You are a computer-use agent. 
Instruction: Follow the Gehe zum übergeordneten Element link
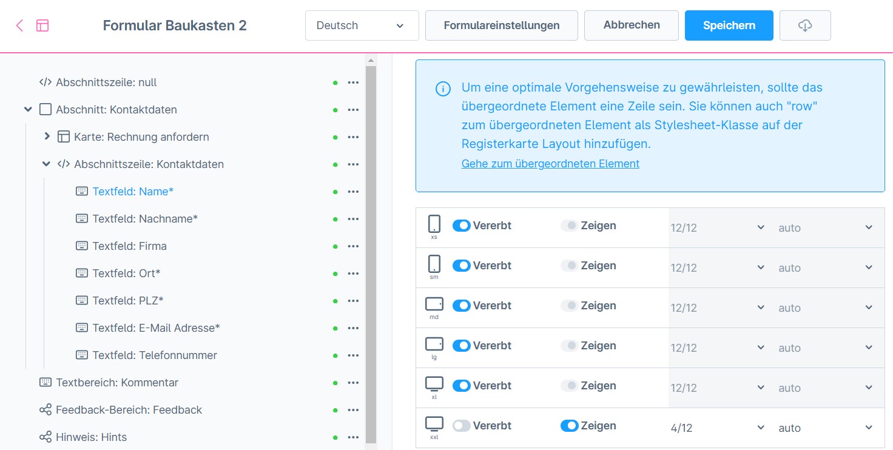coord(550,164)
